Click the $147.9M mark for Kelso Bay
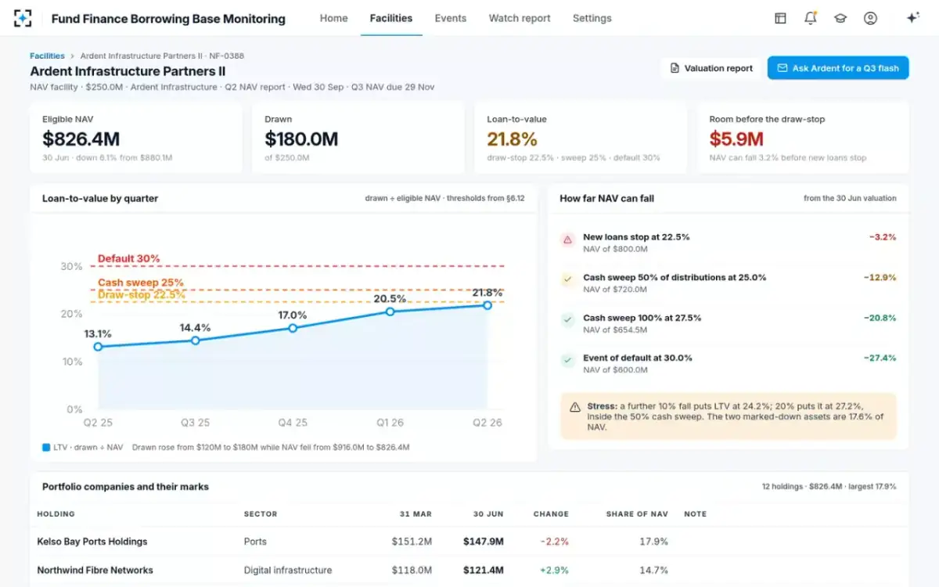 coord(484,542)
